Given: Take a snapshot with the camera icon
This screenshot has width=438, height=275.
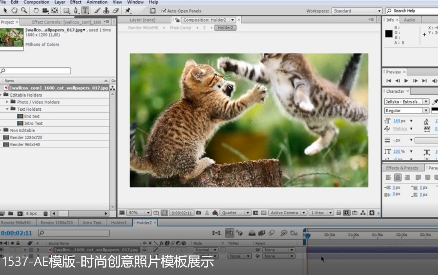Looking at the screenshot, I should pos(198,213).
